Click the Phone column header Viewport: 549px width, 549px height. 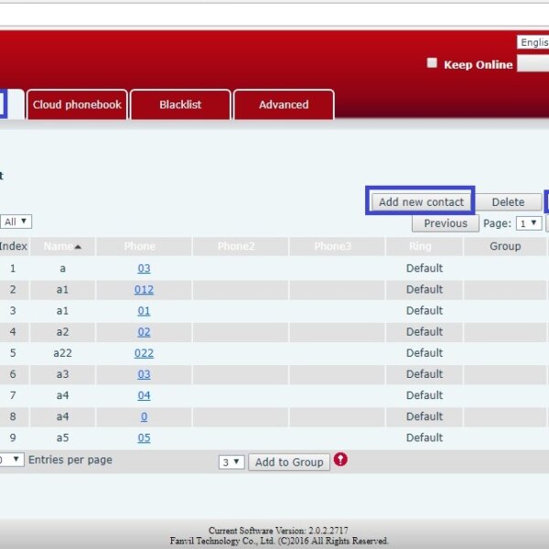click(x=140, y=246)
